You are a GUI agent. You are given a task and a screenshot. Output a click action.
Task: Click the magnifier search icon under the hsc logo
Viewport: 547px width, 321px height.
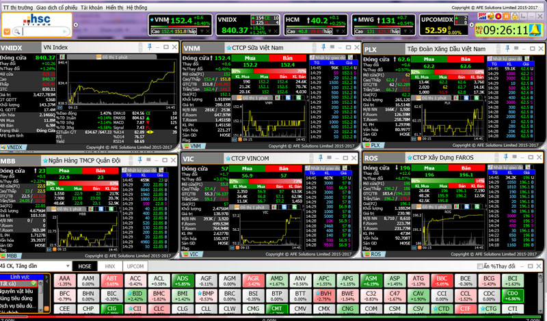16,31
